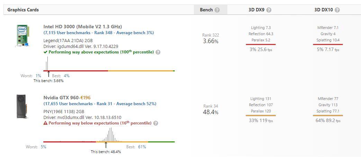
Task: Click the help icon beside 3D DX10
Action: click(337, 10)
